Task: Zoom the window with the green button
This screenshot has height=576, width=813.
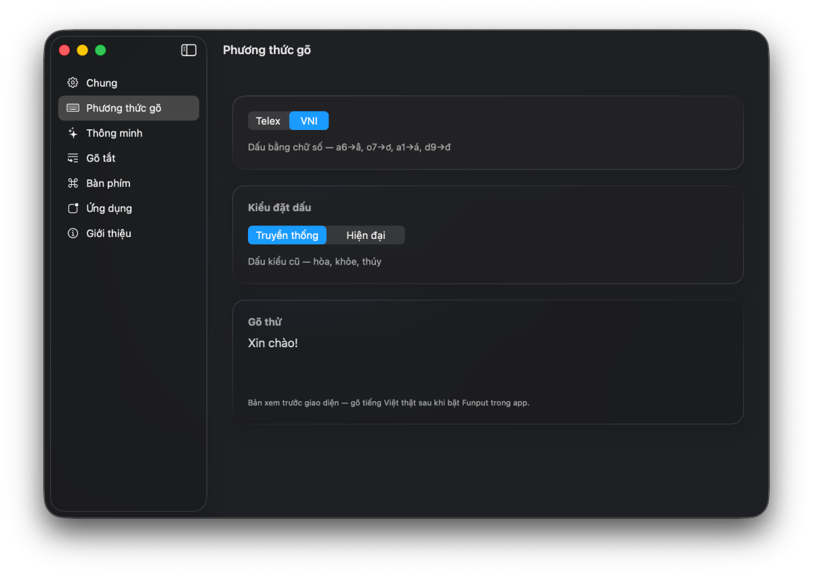Action: pos(100,50)
